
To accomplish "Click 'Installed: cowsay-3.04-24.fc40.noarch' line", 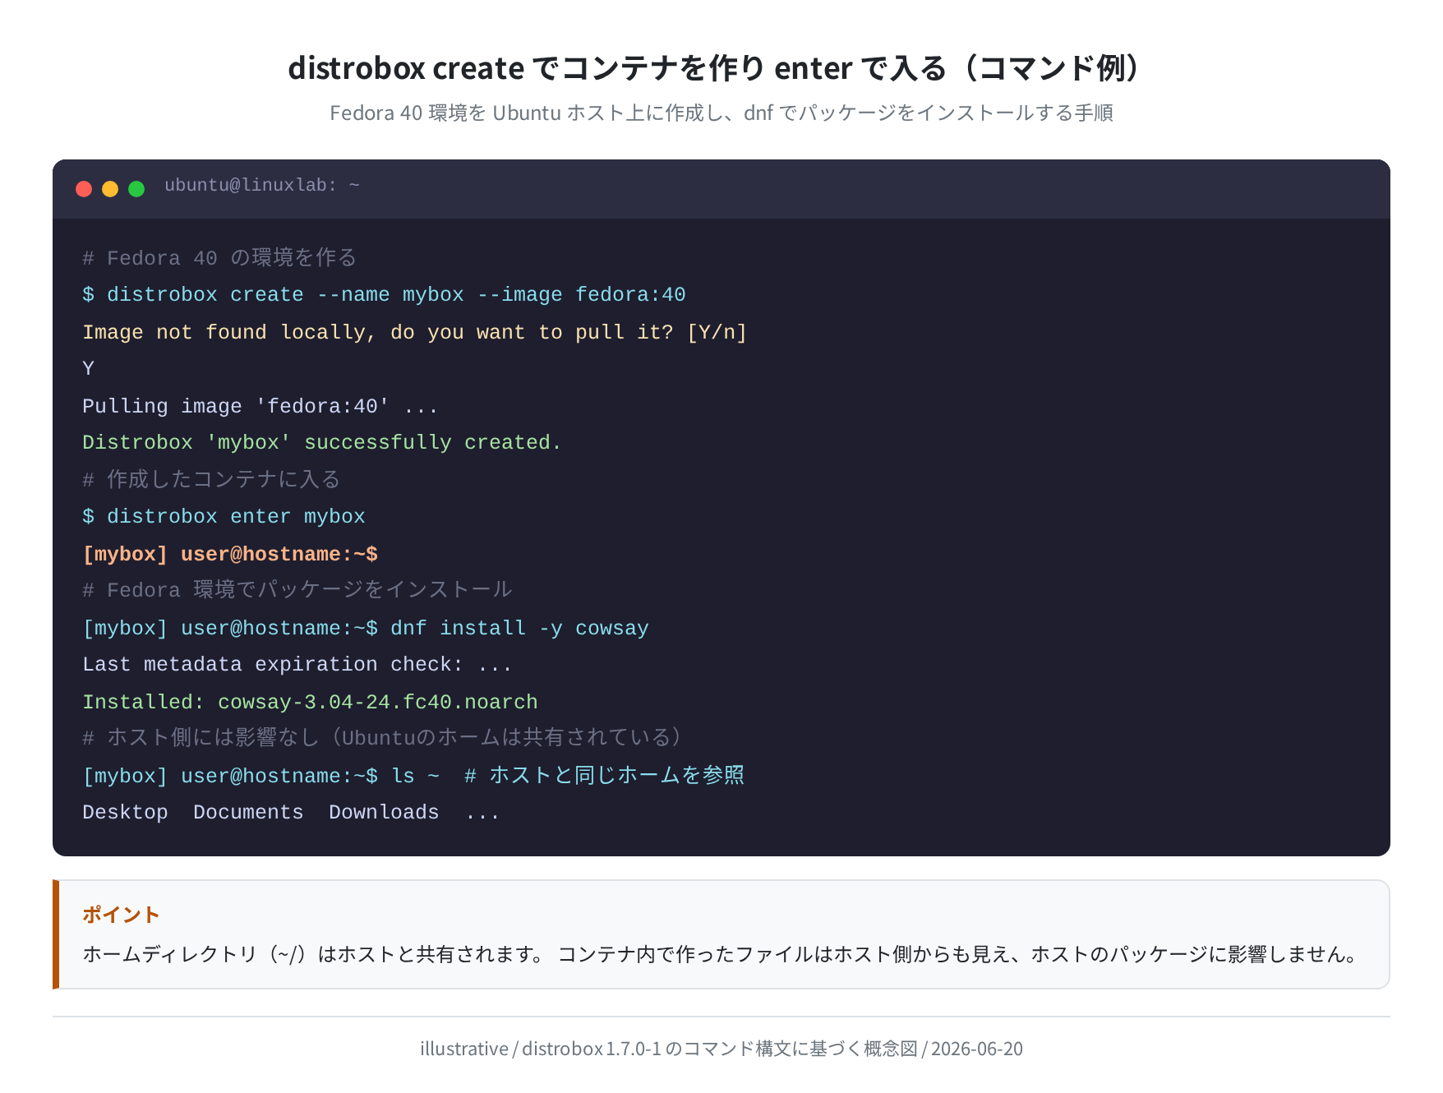I will coord(310,702).
